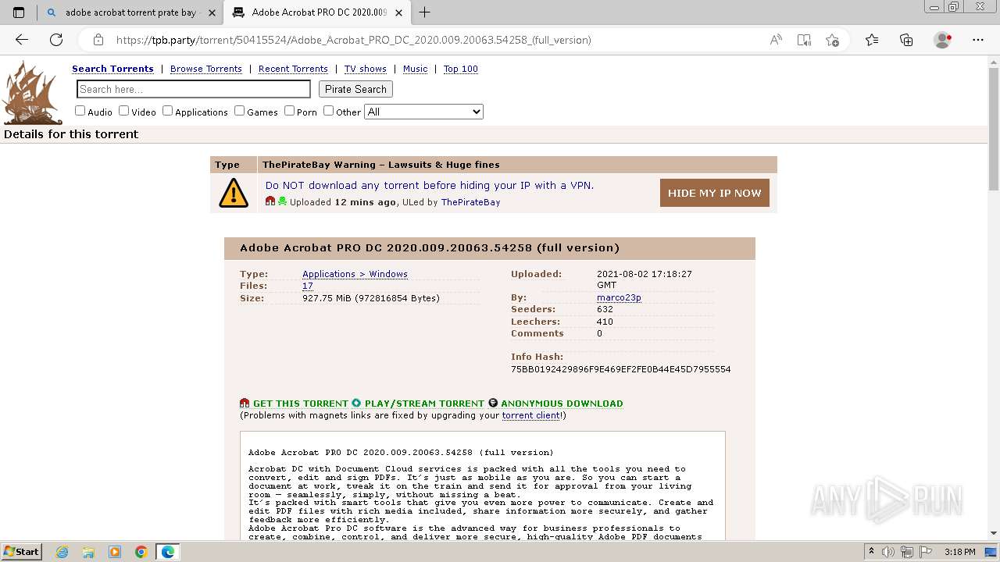Open uploader marco23p profile link
Screen dimensions: 1000x562
point(619,297)
